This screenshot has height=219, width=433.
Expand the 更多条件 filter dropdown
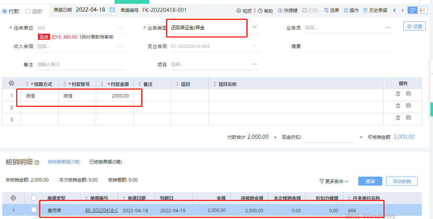334,181
